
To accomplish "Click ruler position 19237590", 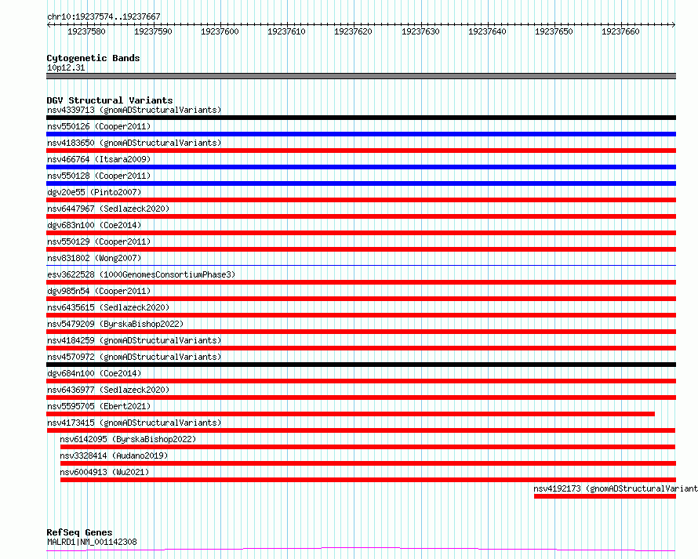I will (153, 31).
